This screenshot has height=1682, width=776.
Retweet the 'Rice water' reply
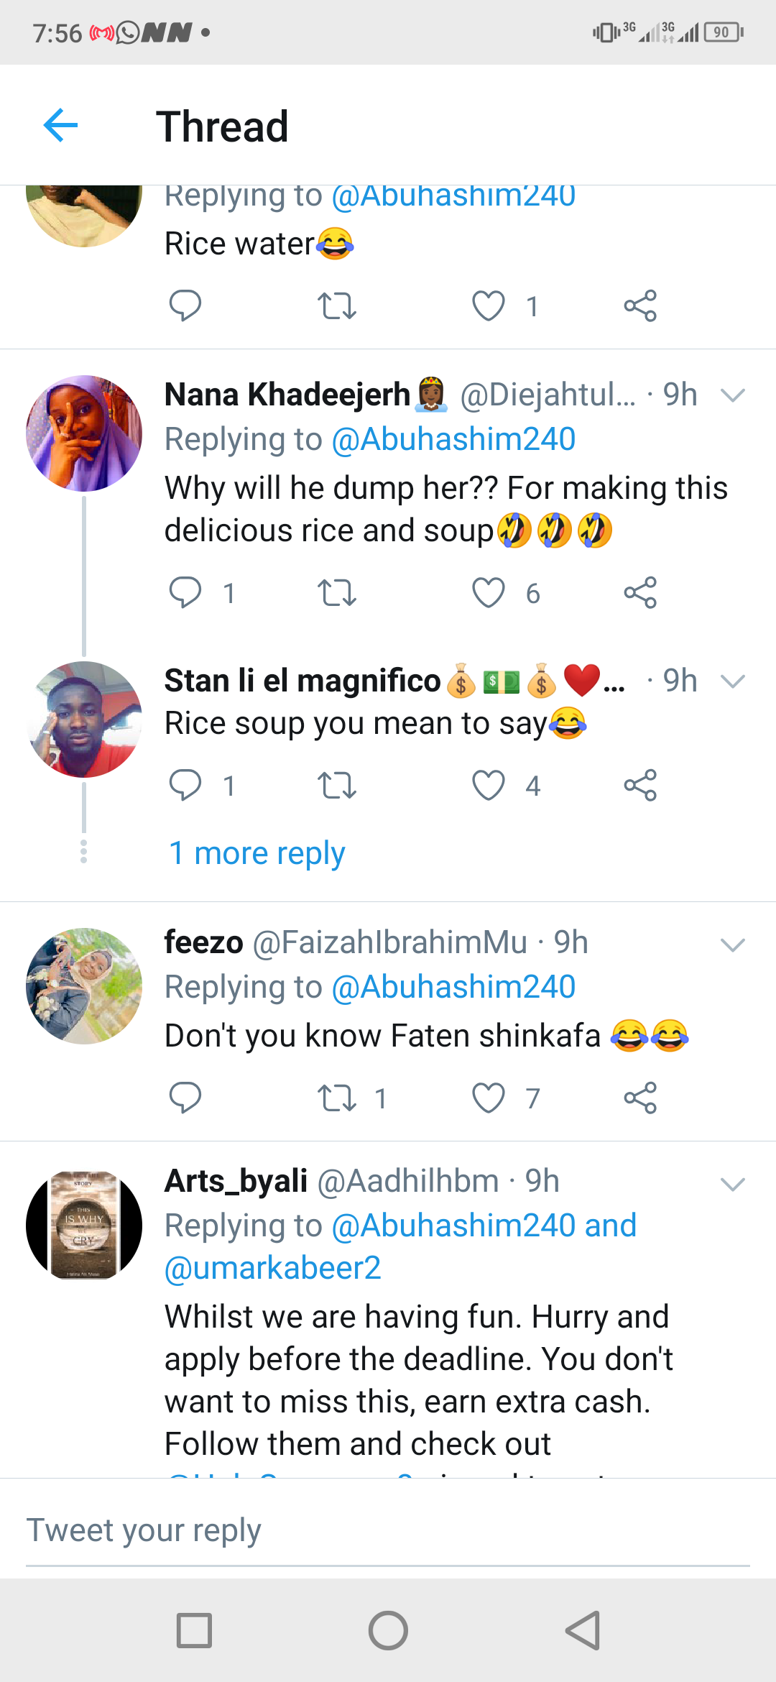point(337,306)
